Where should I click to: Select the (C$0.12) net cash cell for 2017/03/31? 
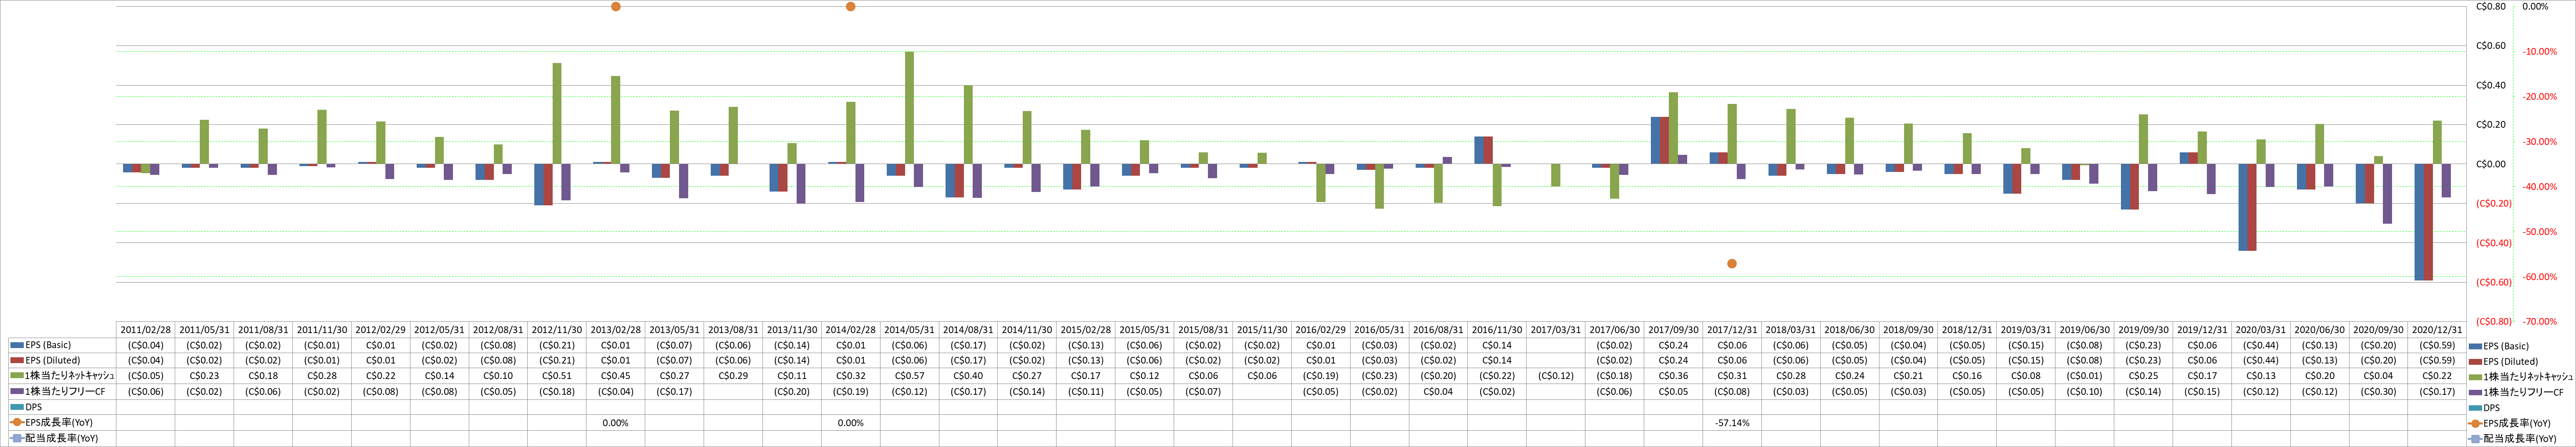(1556, 376)
